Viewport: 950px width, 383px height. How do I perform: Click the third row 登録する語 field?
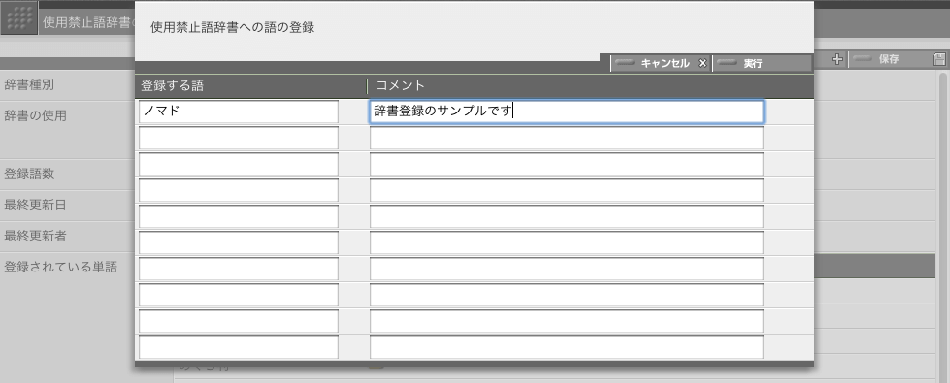239,164
